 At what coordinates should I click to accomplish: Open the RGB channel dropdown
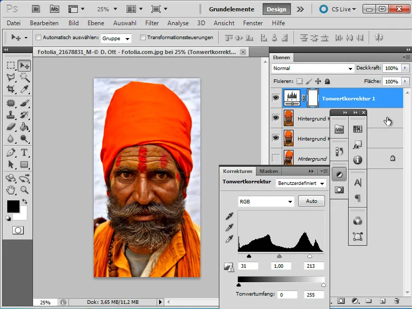(x=266, y=201)
